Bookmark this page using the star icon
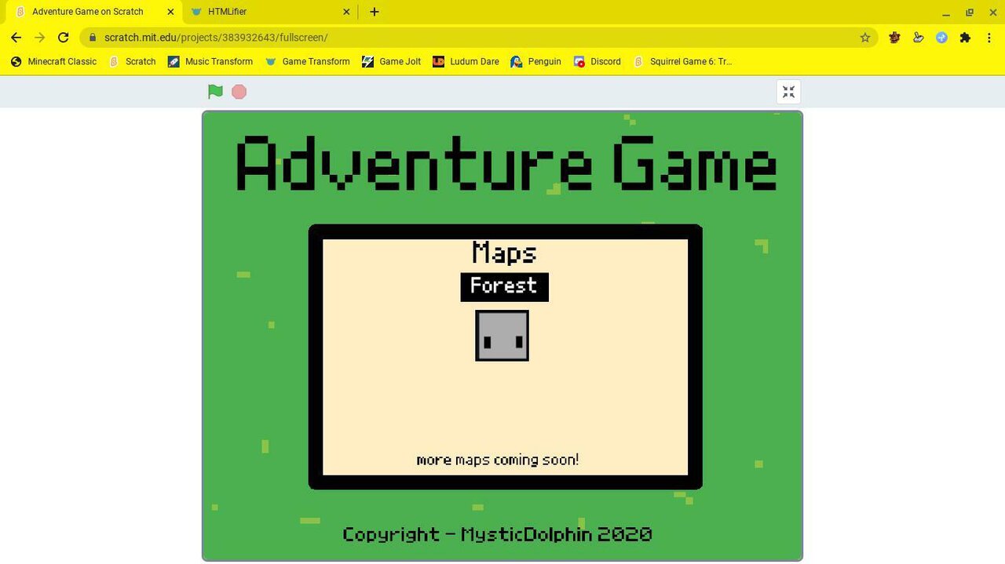Viewport: 1005px width, 564px height. (x=865, y=37)
